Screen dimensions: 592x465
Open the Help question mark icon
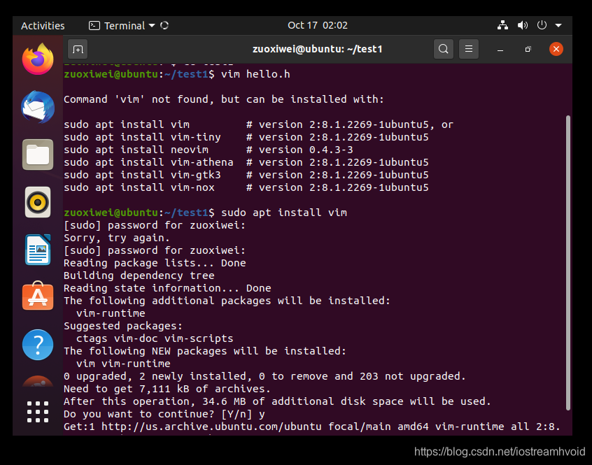(x=38, y=345)
